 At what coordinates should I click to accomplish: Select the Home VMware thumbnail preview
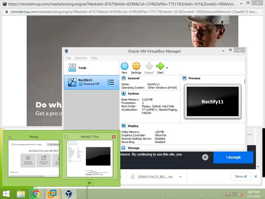[x=34, y=159]
